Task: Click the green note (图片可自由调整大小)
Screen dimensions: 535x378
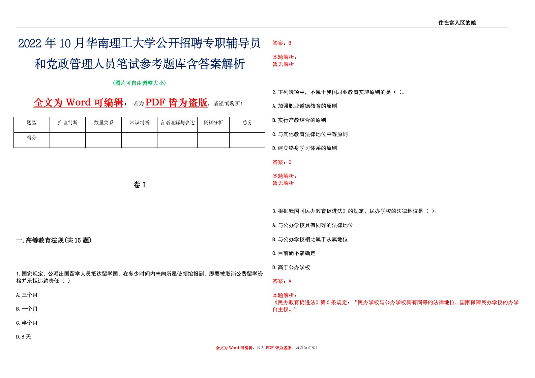Action: coord(139,83)
